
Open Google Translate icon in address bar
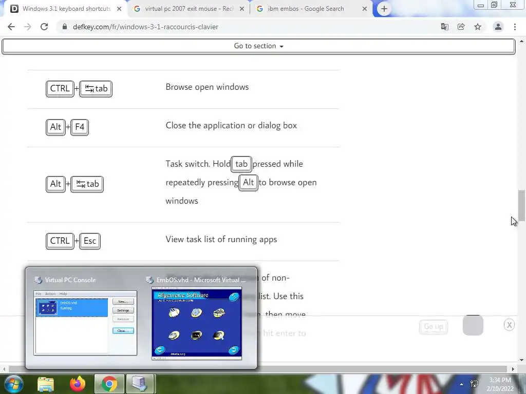click(444, 27)
